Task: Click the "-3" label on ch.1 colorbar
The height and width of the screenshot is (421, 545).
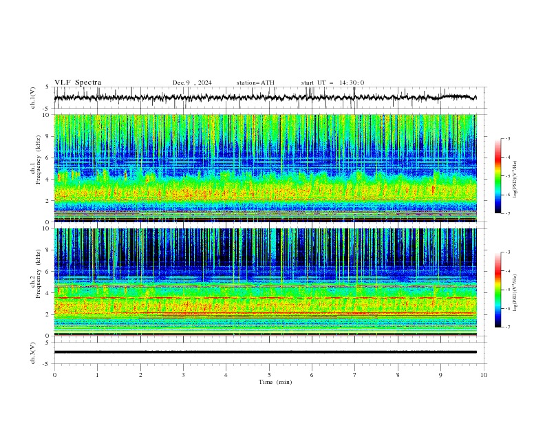Action: tap(507, 138)
